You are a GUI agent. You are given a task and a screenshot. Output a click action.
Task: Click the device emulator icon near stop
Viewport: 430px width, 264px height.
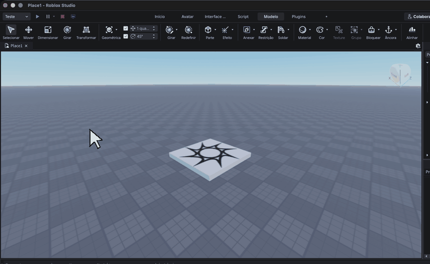[73, 16]
